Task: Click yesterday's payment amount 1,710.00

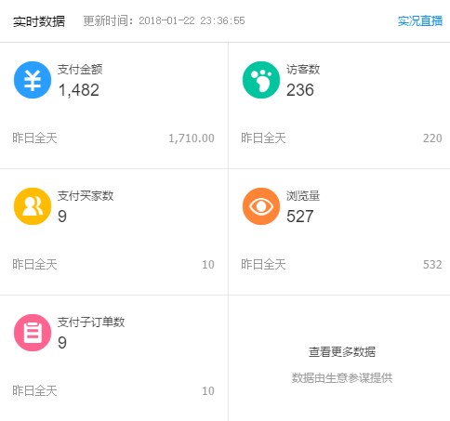Action: tap(192, 138)
